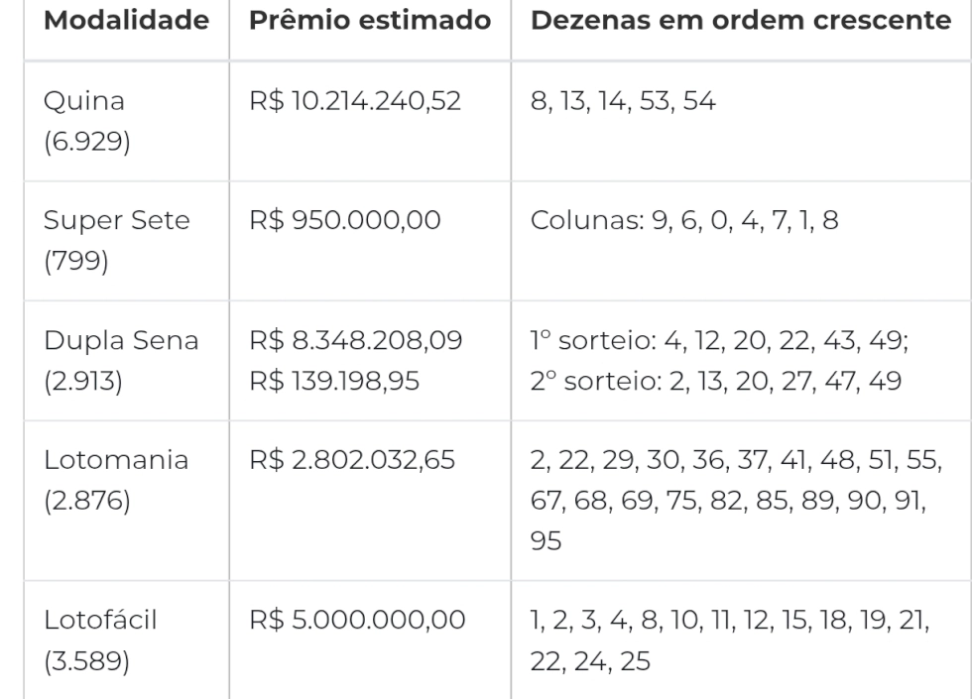
Task: Select the Dupla Sena (2.913) cell
Action: tap(127, 361)
